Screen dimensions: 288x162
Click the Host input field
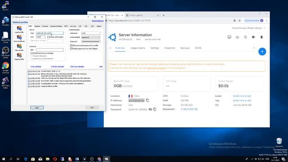(50, 33)
